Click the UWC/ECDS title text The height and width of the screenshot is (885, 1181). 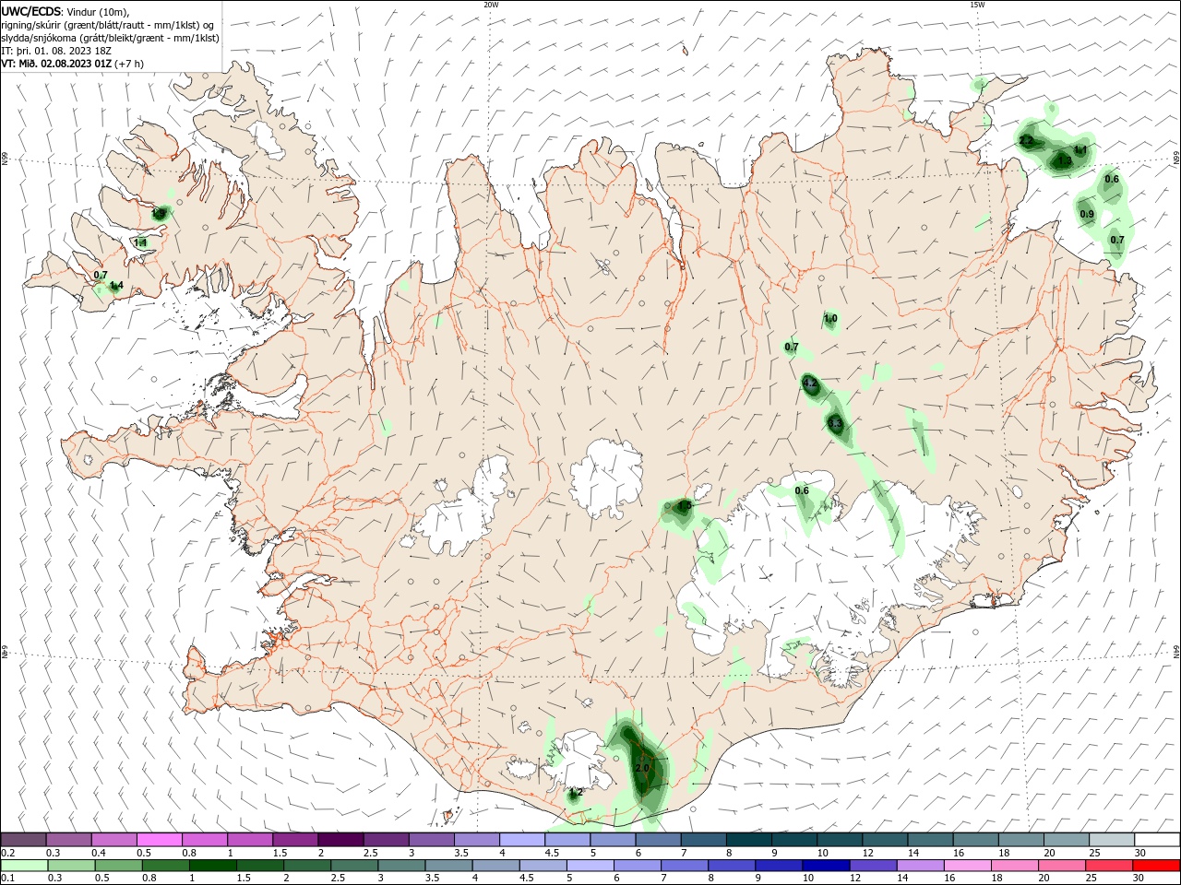[30, 11]
